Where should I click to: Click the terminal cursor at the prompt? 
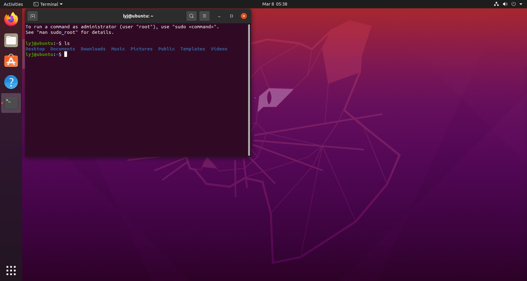[65, 54]
